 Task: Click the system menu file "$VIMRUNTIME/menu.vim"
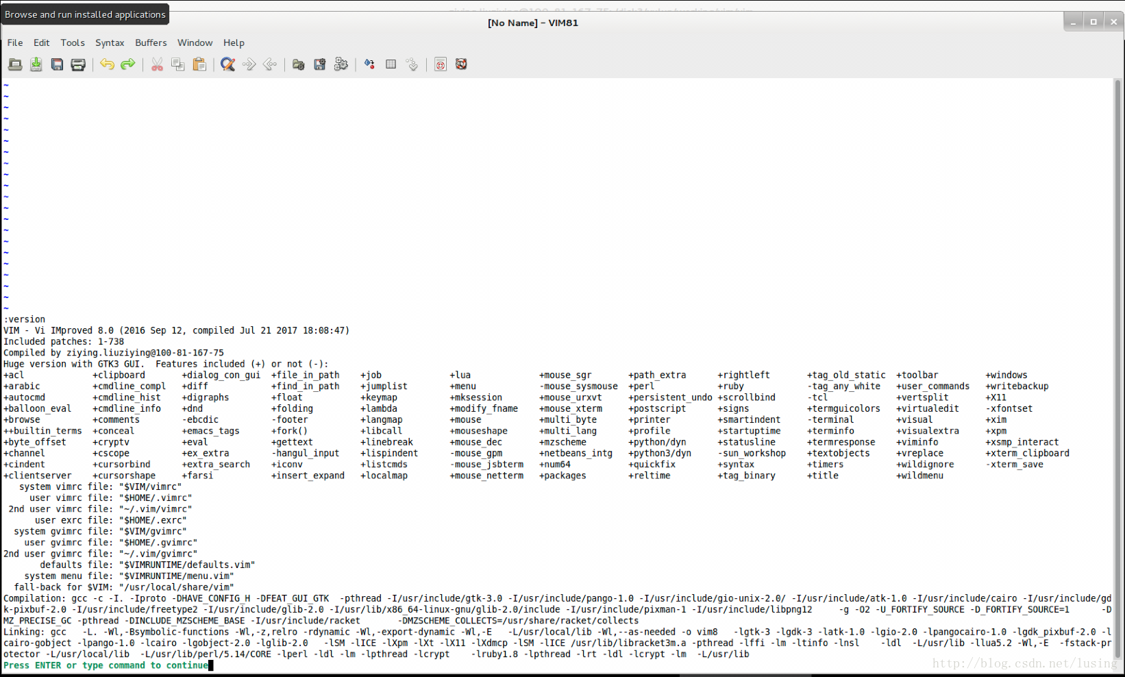(x=177, y=576)
